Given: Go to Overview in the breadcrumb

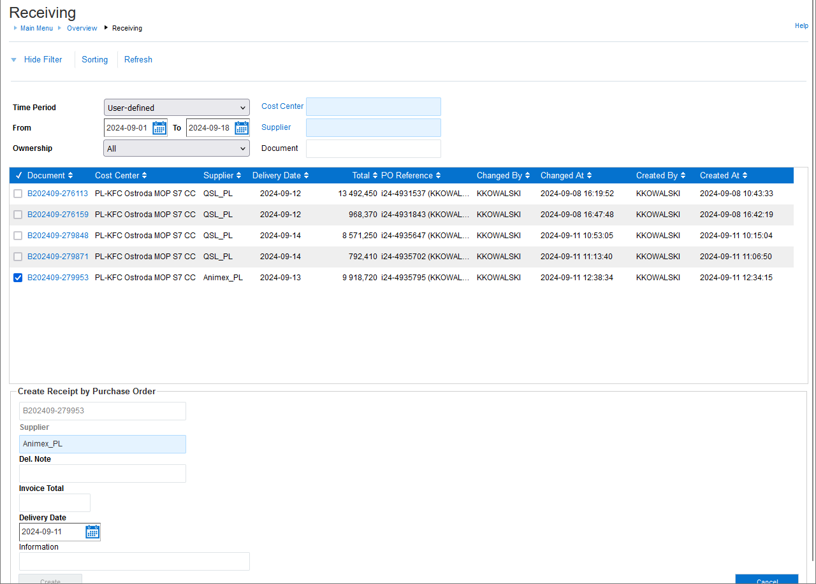Looking at the screenshot, I should pyautogui.click(x=82, y=28).
